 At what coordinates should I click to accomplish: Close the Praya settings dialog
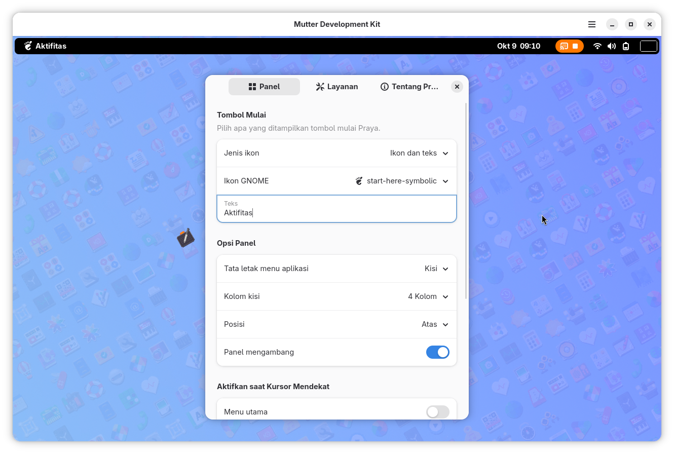457,87
